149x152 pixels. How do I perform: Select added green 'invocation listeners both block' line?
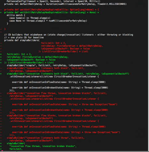pos(68,74)
